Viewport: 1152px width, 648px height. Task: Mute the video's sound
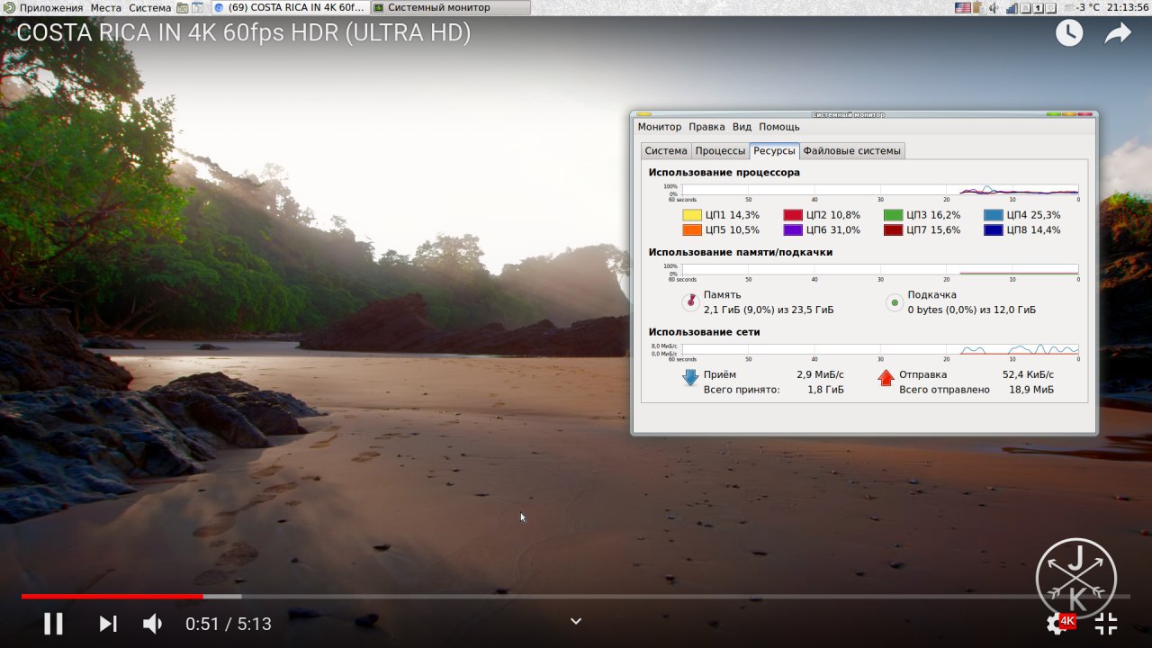153,623
